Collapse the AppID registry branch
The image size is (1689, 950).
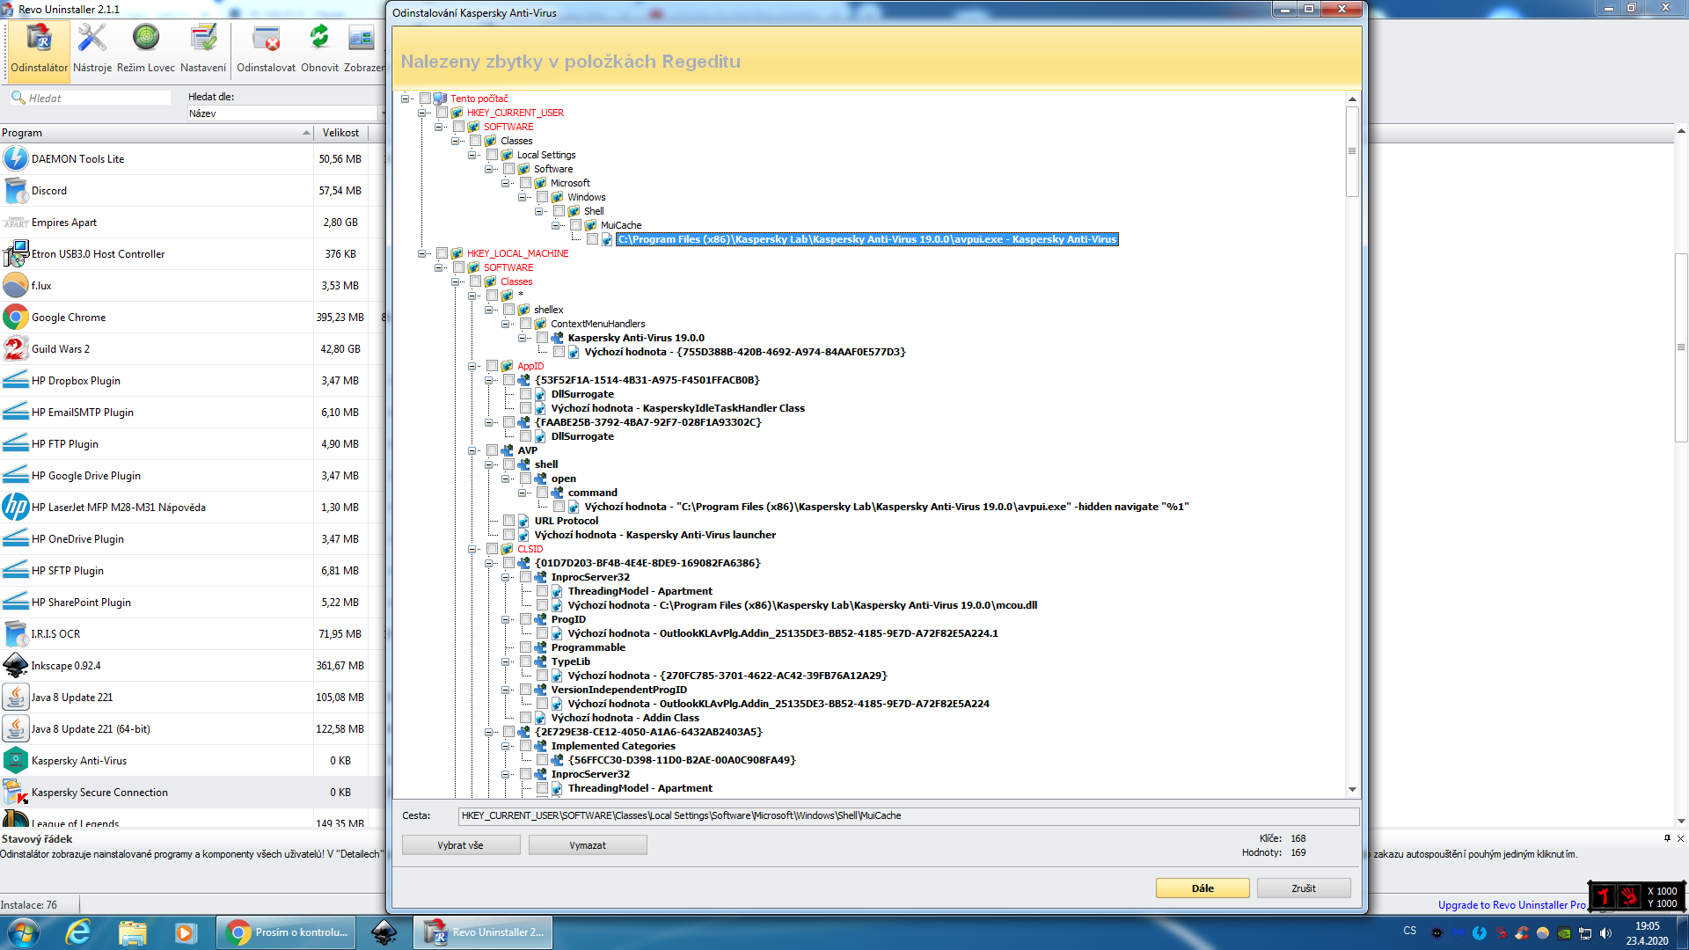(472, 366)
